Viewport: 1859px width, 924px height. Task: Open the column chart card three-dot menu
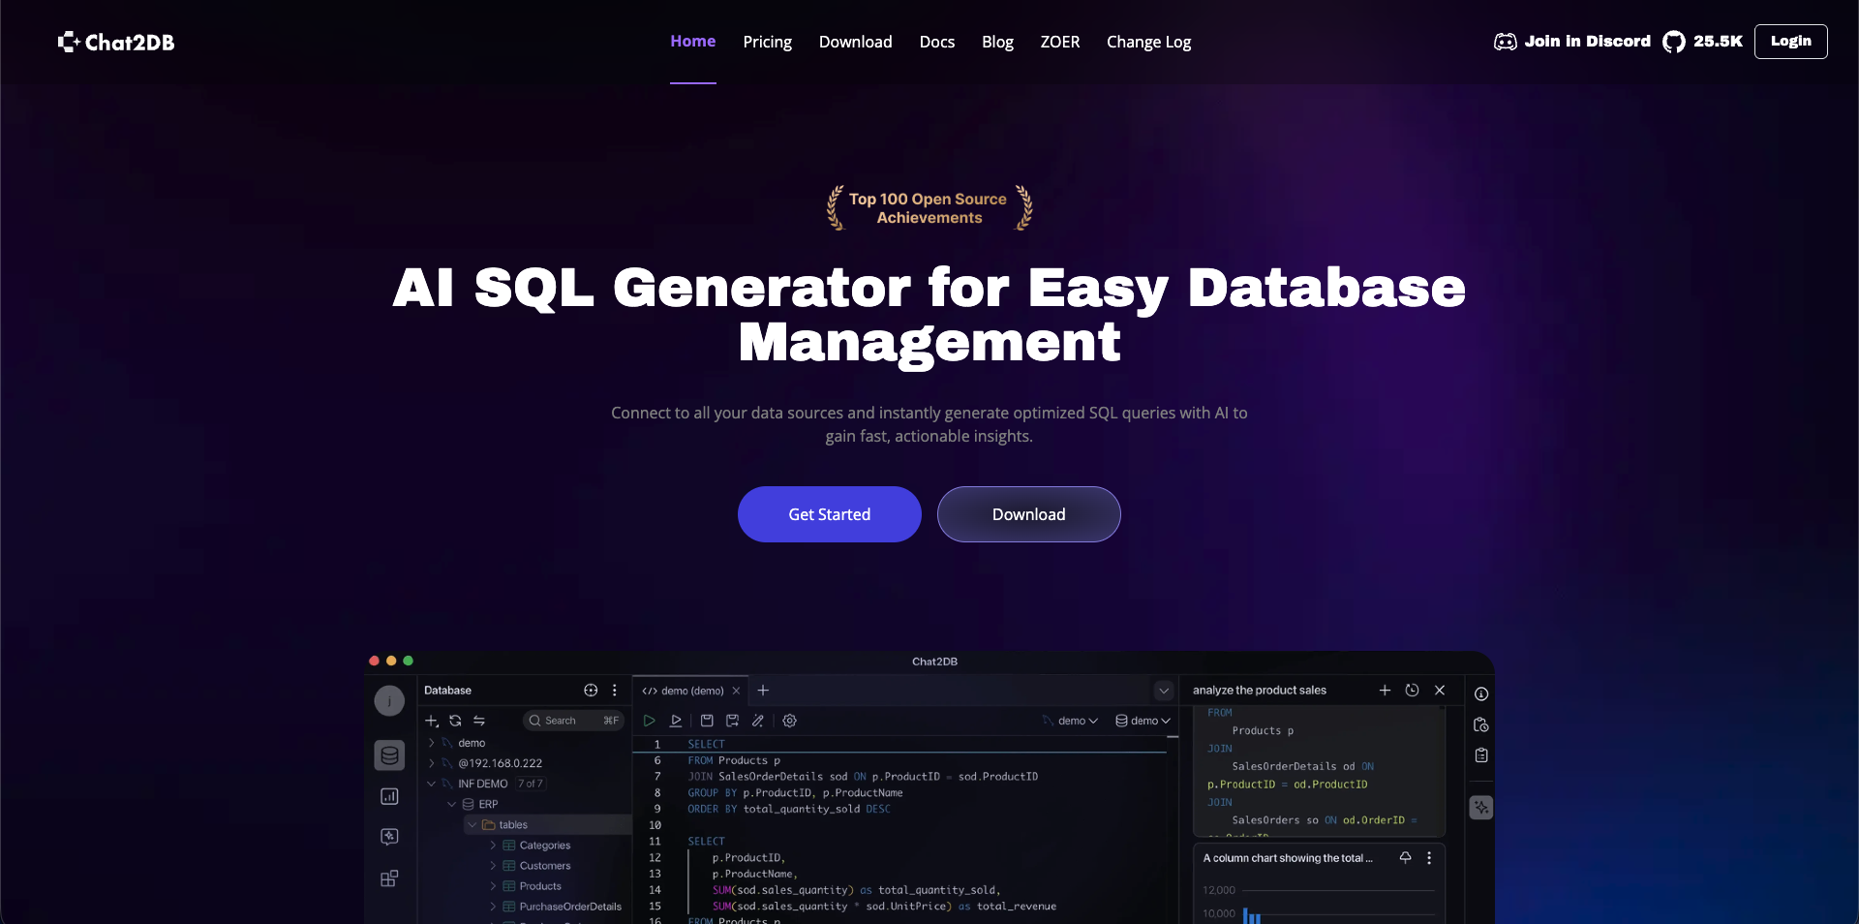tap(1429, 858)
